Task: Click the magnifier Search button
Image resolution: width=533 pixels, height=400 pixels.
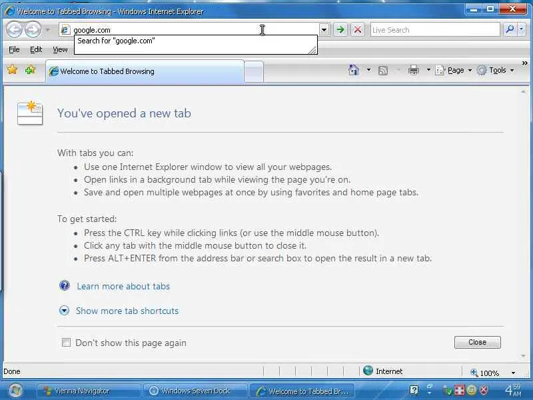Action: (x=510, y=29)
